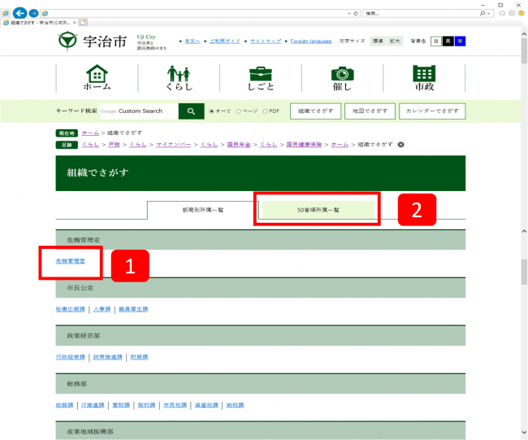Click the green magnifier search button
The height and width of the screenshot is (440, 528).
click(x=191, y=111)
